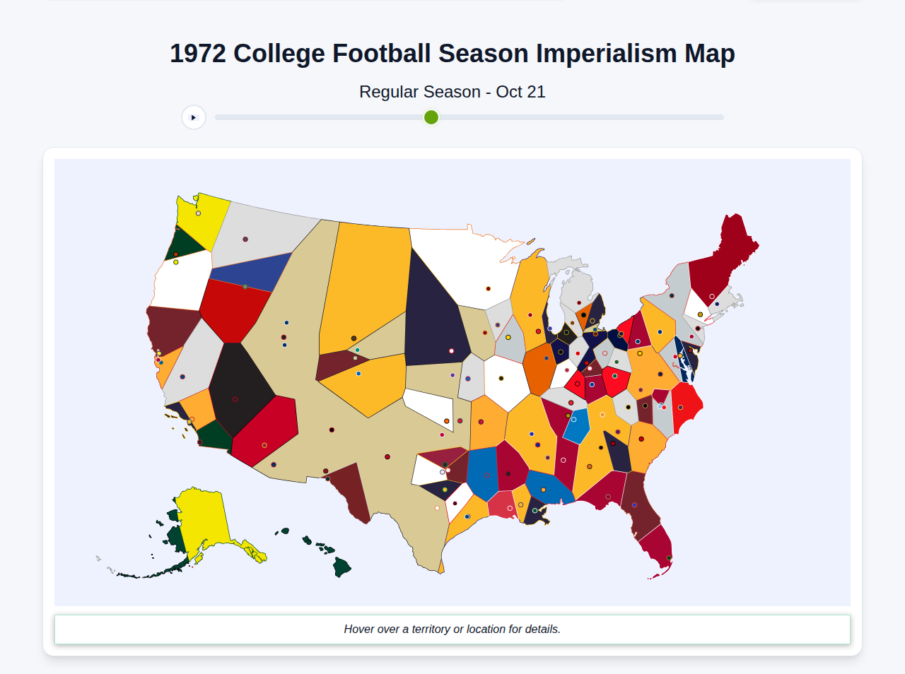
Task: Click the team dot inside the crimson Maine territory
Action: [x=712, y=296]
